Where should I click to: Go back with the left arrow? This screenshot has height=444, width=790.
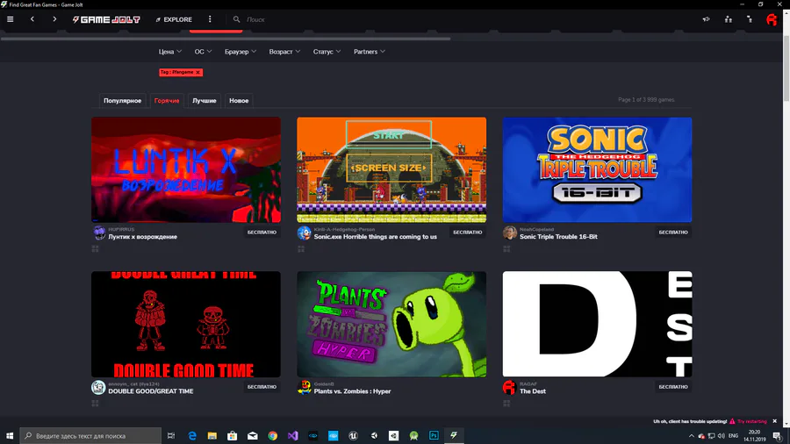coord(32,19)
